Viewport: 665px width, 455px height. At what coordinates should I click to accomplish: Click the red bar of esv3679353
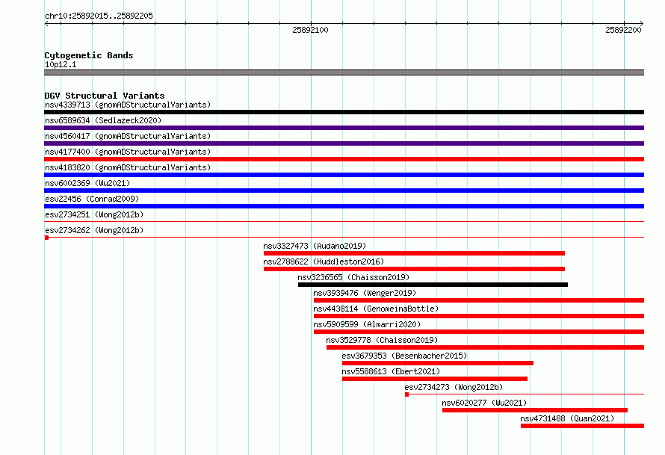coord(438,363)
